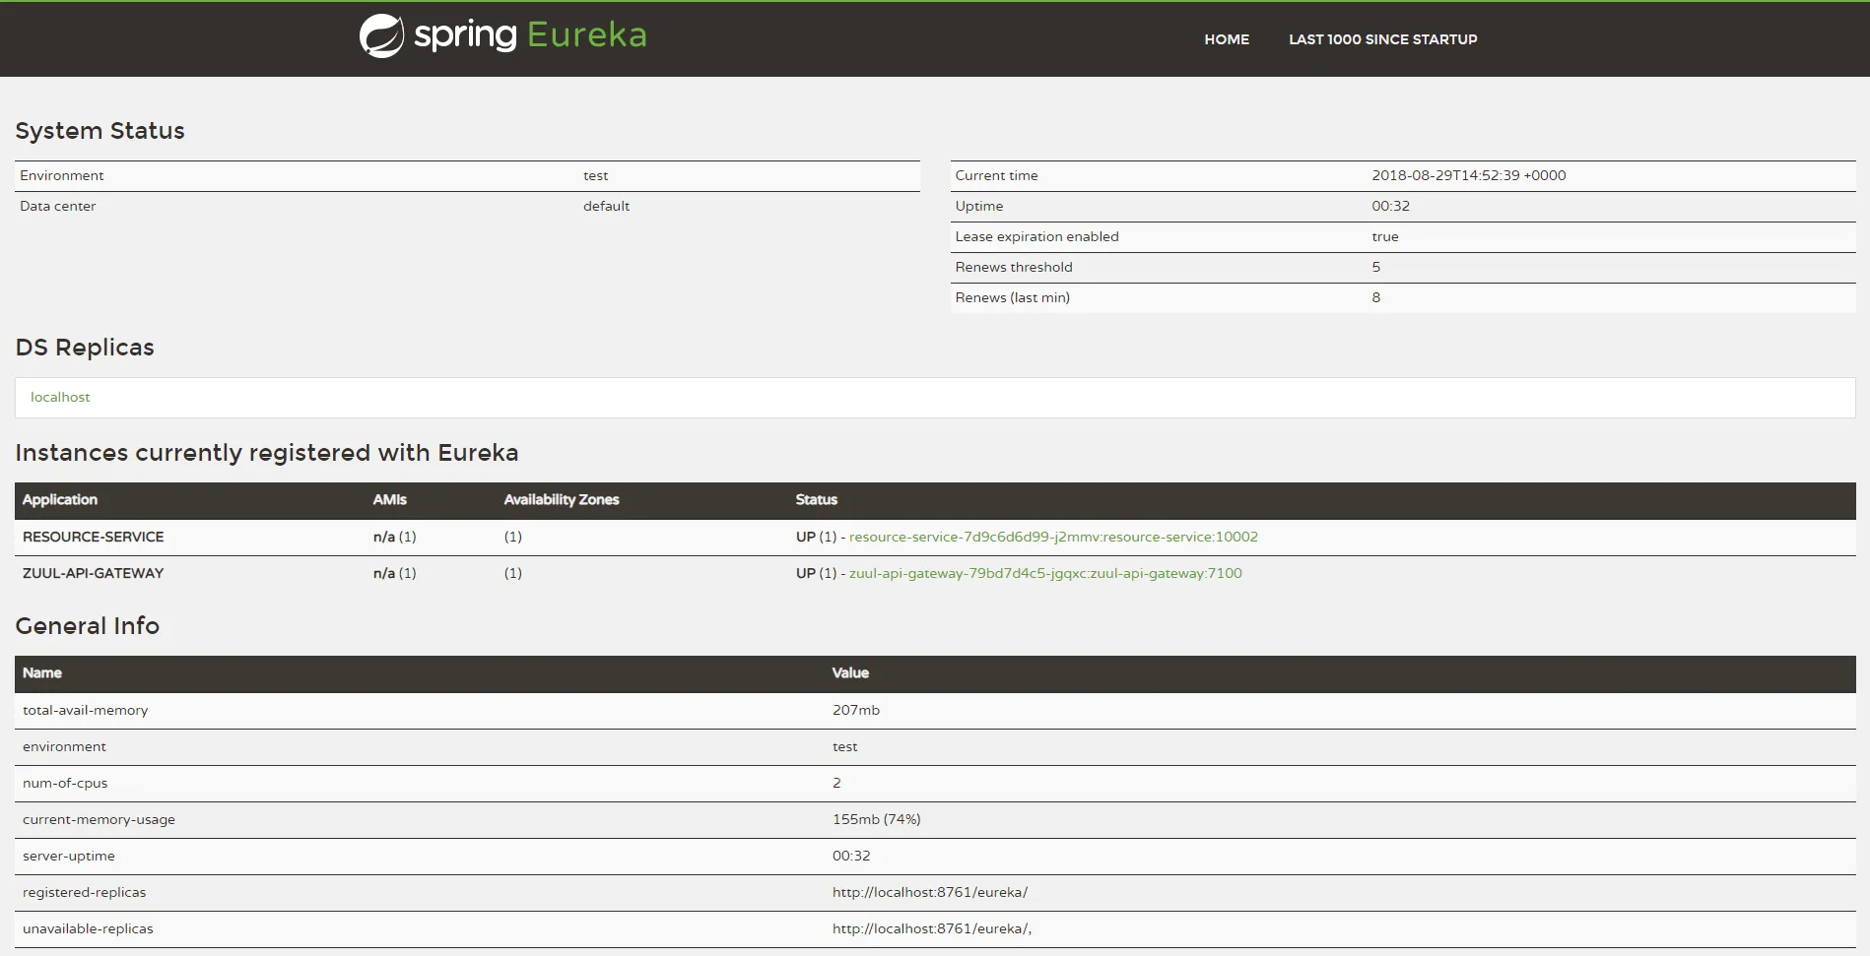Screen dimensions: 1870x956
Task: Click the 'default' data center value
Action: tap(606, 206)
